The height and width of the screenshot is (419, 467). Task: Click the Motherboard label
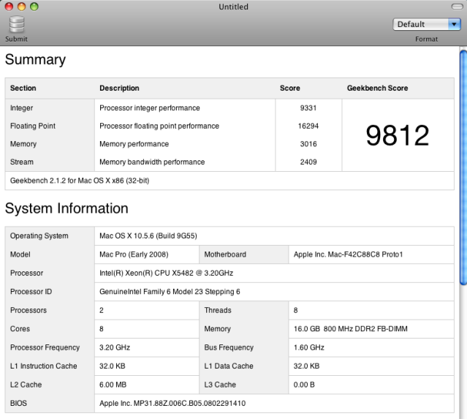(225, 254)
